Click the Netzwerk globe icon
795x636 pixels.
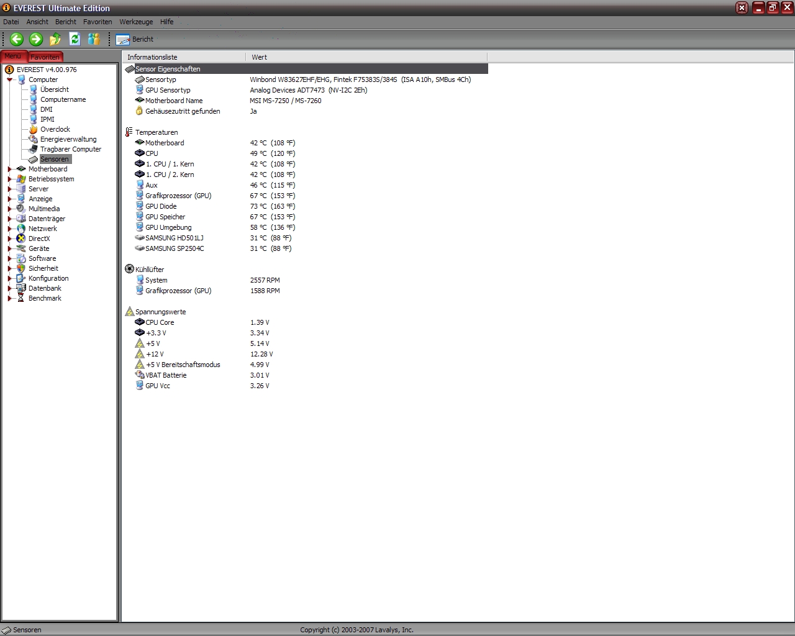point(21,229)
